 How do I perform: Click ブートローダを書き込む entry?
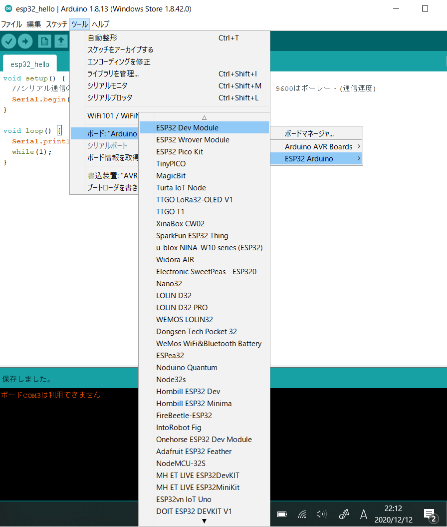105,187
